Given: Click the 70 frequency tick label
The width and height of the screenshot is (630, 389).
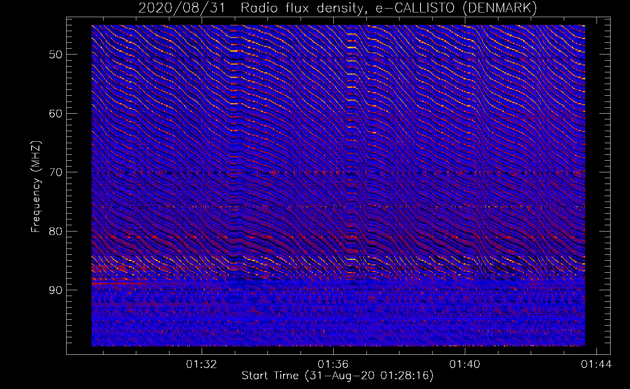Looking at the screenshot, I should [56, 172].
